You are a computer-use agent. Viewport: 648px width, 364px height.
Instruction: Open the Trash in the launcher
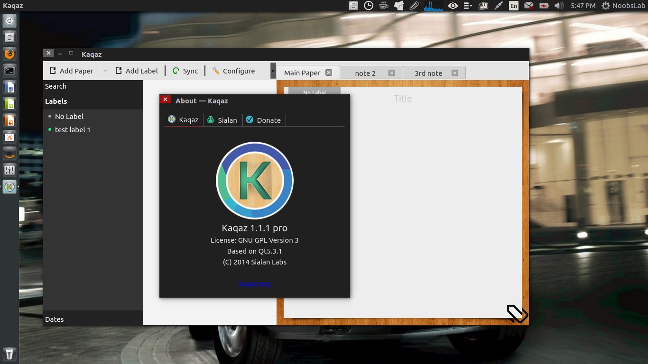click(10, 354)
